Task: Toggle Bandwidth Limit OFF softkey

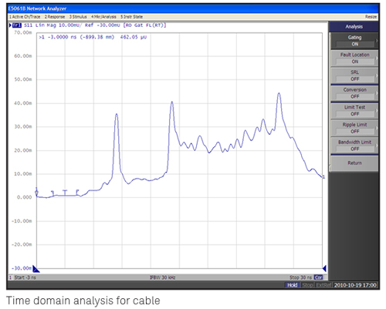Action: click(x=354, y=146)
